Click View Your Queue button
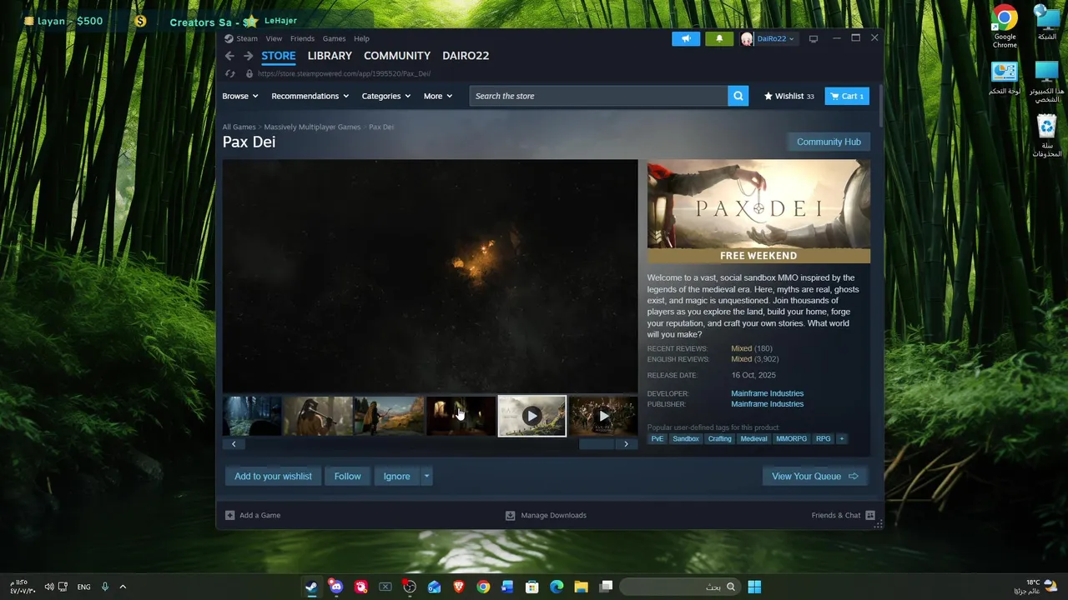Image resolution: width=1068 pixels, height=600 pixels. pyautogui.click(x=815, y=476)
